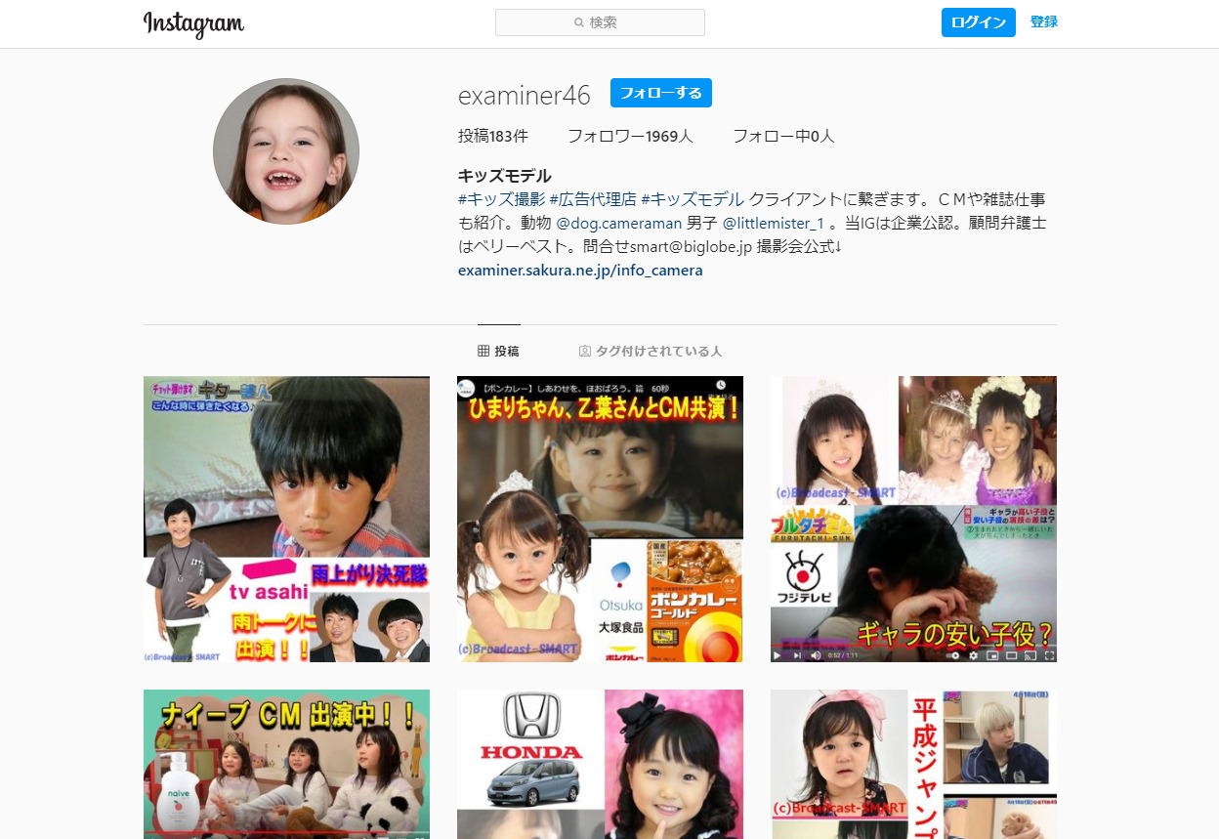Open the ナイーブ CM 出演中 post
This screenshot has width=1219, height=839.
pyautogui.click(x=286, y=764)
